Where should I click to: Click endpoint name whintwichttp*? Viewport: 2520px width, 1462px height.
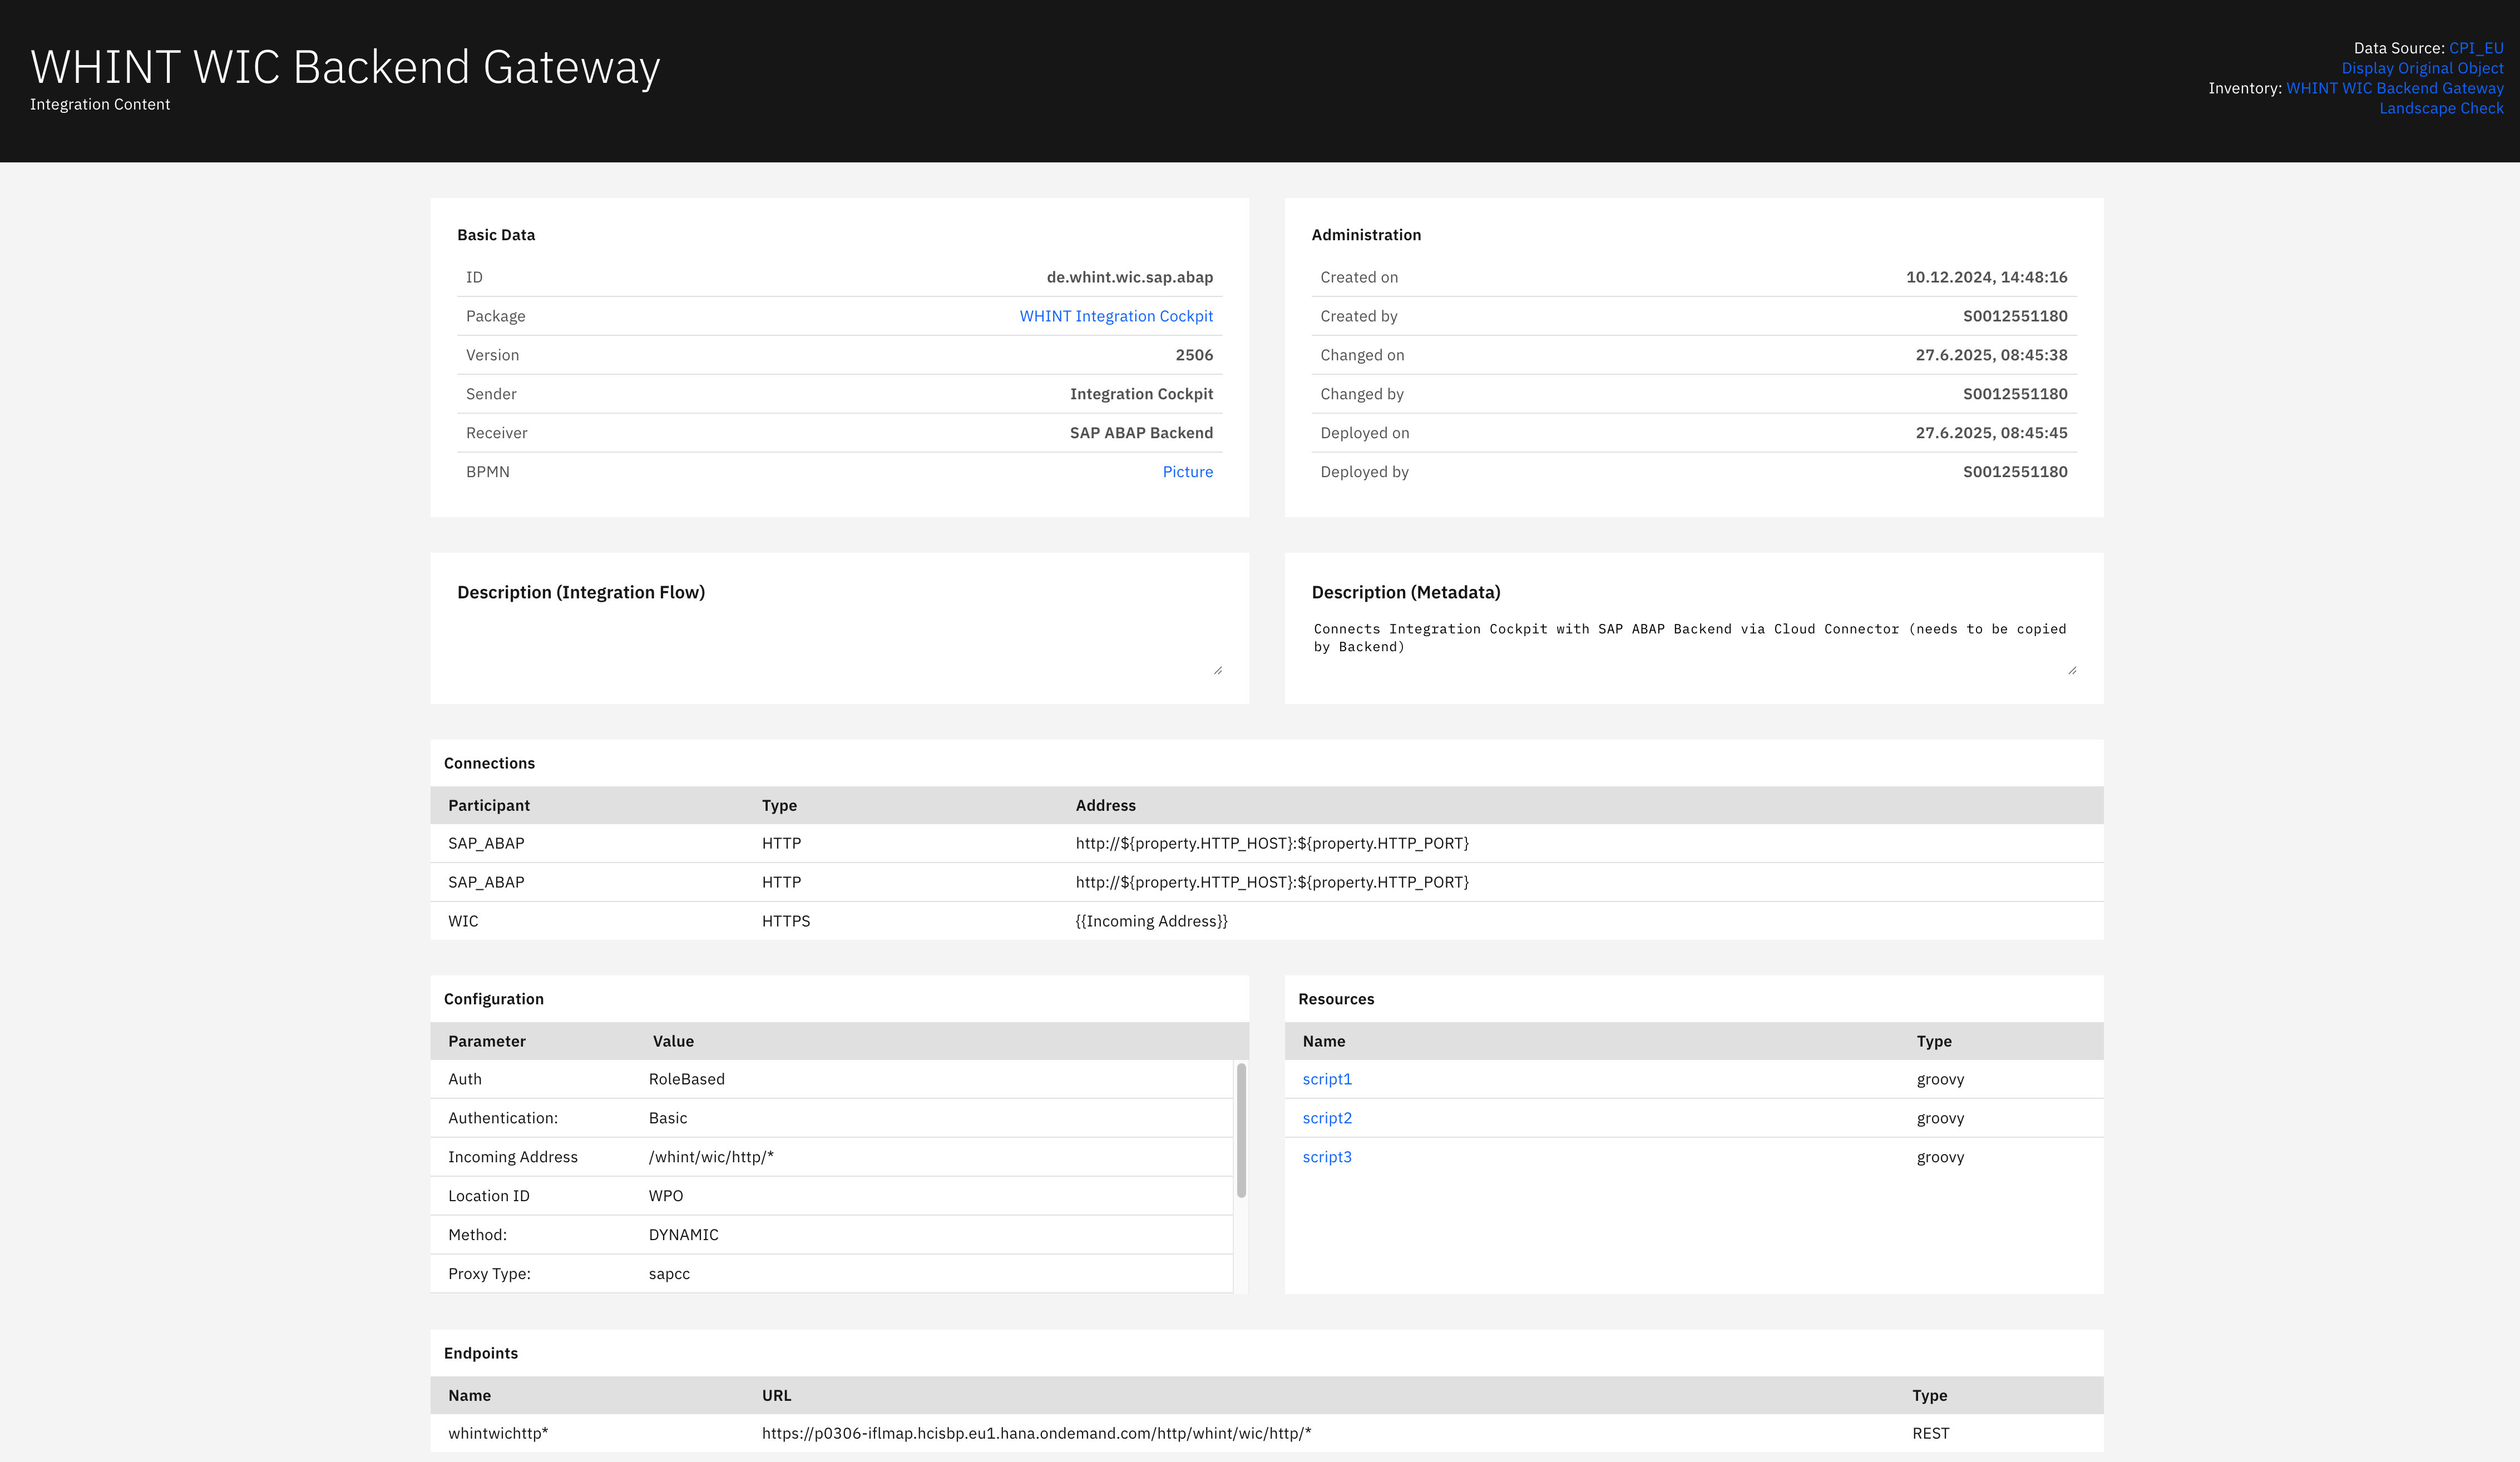pyautogui.click(x=498, y=1433)
